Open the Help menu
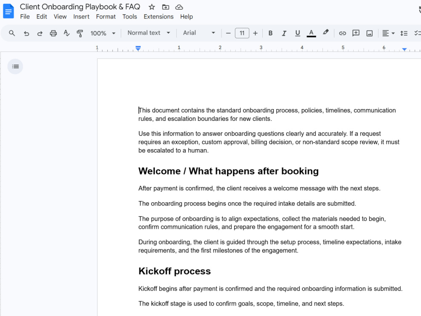The width and height of the screenshot is (421, 316). 187,17
